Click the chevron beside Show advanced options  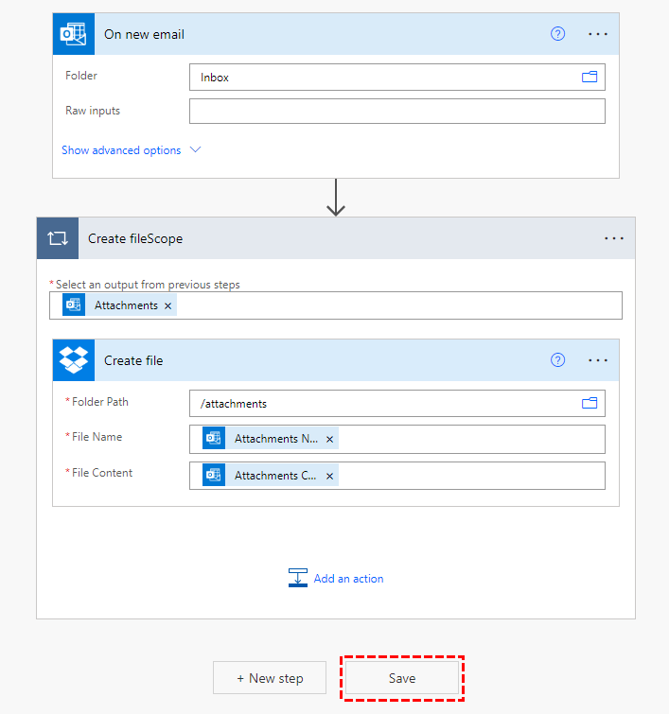196,149
